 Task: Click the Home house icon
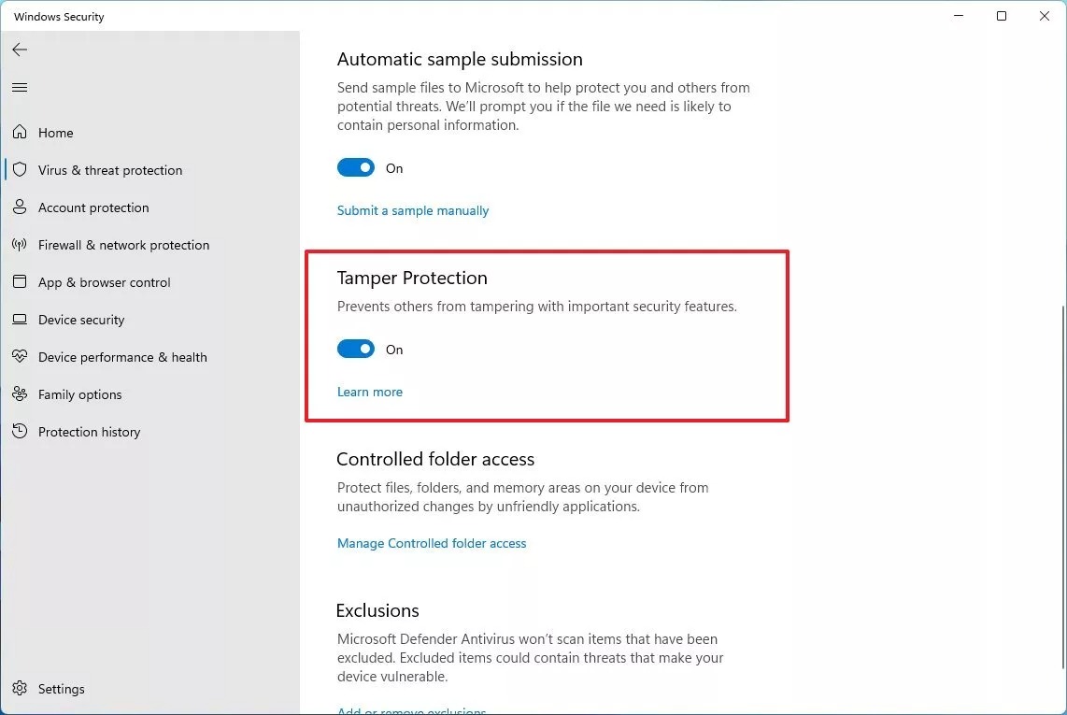20,132
